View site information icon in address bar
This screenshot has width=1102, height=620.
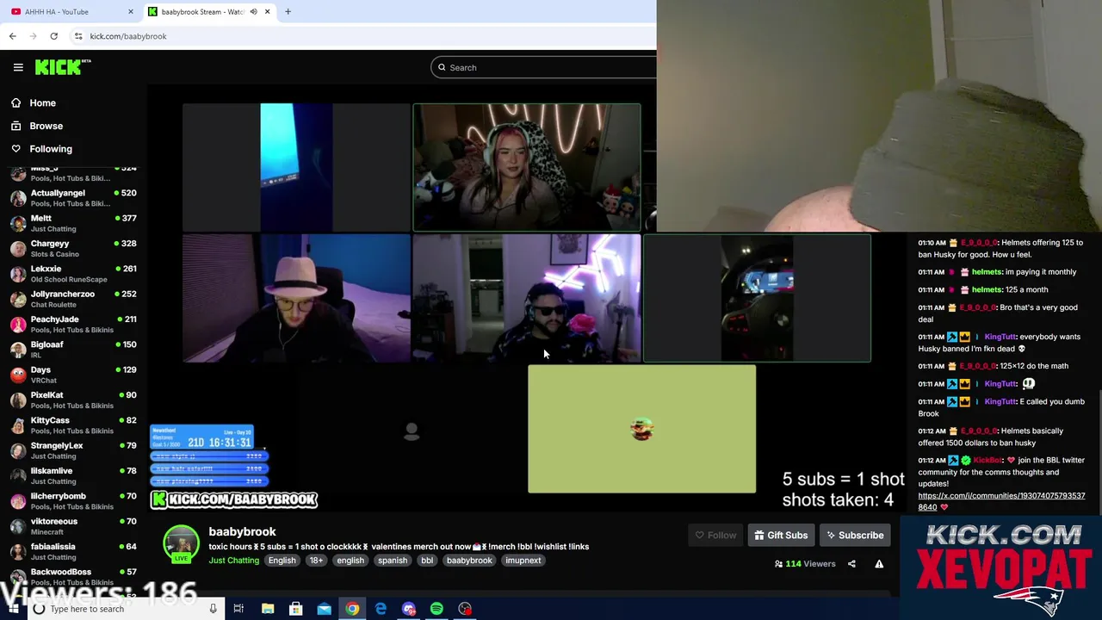[78, 36]
